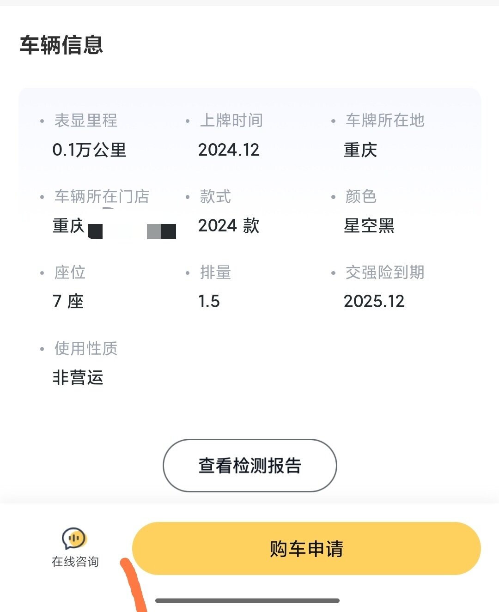Viewport: 499px width, 612px height.
Task: Select the 2024.12 registration date value
Action: pyautogui.click(x=229, y=150)
